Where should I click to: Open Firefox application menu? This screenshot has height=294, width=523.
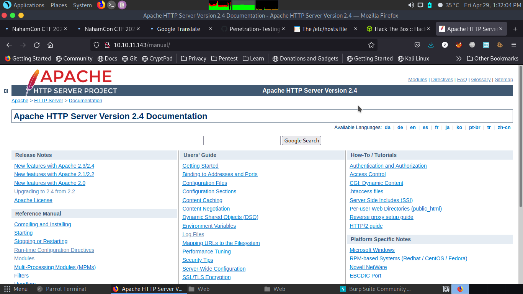514,45
